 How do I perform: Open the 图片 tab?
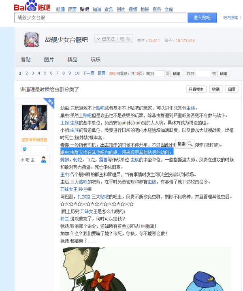49,60
